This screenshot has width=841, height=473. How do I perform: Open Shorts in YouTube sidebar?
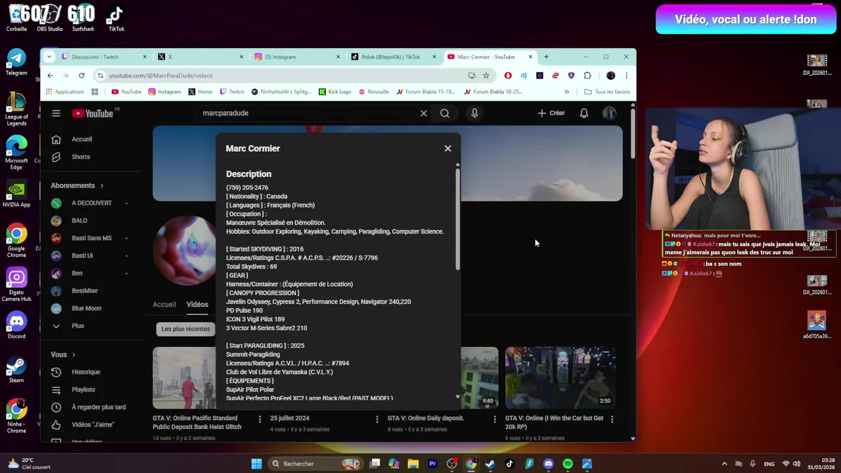click(81, 156)
